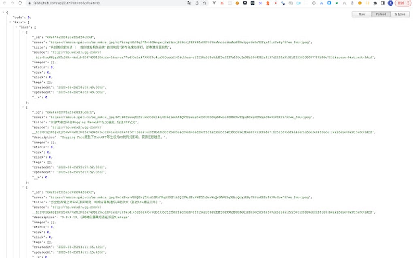Bookmark this page with the star icon

(x=204, y=3)
